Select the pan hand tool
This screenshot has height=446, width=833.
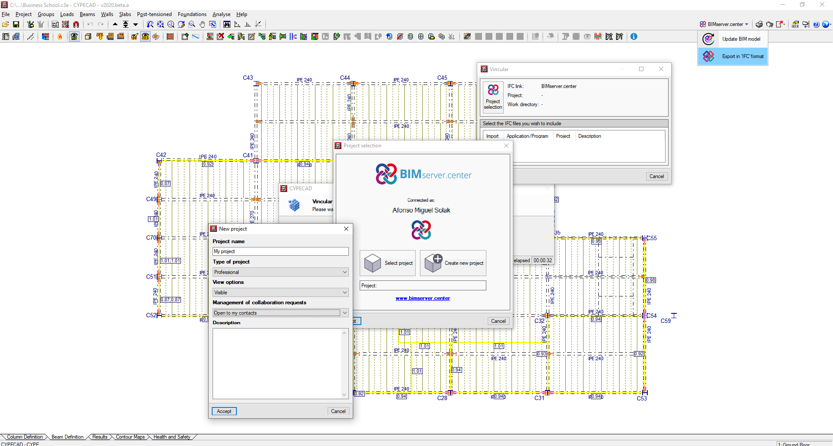pos(202,24)
